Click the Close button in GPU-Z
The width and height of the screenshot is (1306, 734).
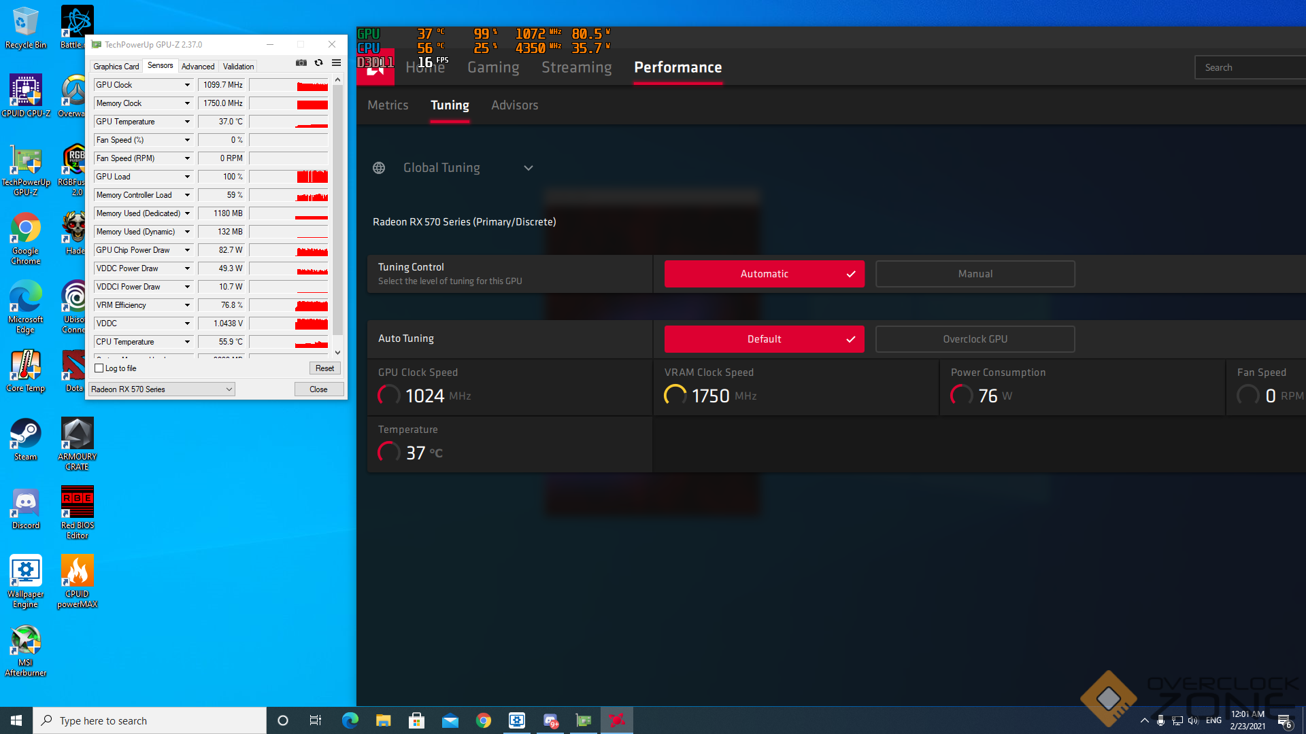point(318,389)
